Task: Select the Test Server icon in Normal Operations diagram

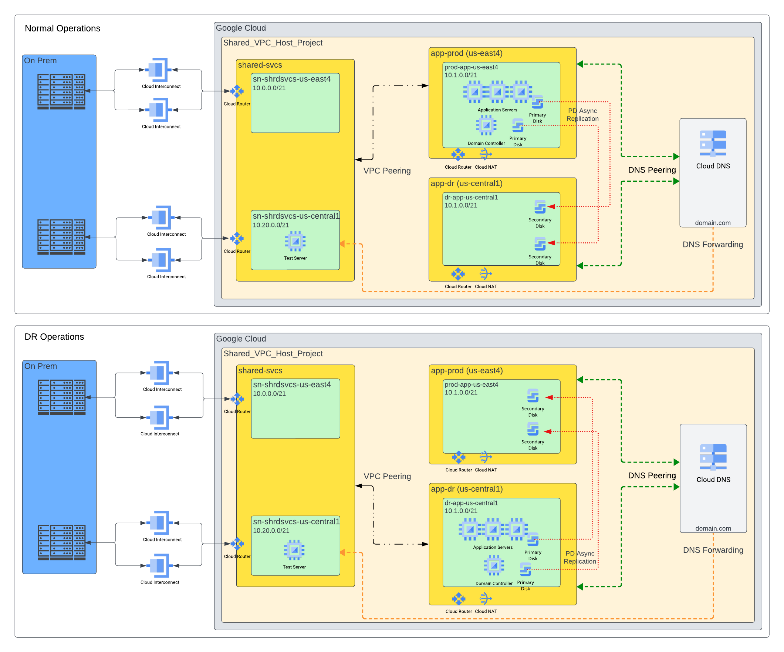Action: tap(295, 241)
